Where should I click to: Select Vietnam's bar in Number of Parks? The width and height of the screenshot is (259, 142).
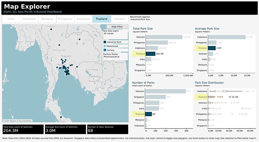click(x=165, y=91)
